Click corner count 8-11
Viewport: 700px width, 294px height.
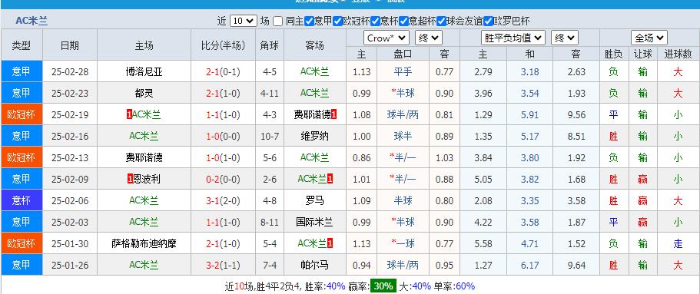coord(270,222)
